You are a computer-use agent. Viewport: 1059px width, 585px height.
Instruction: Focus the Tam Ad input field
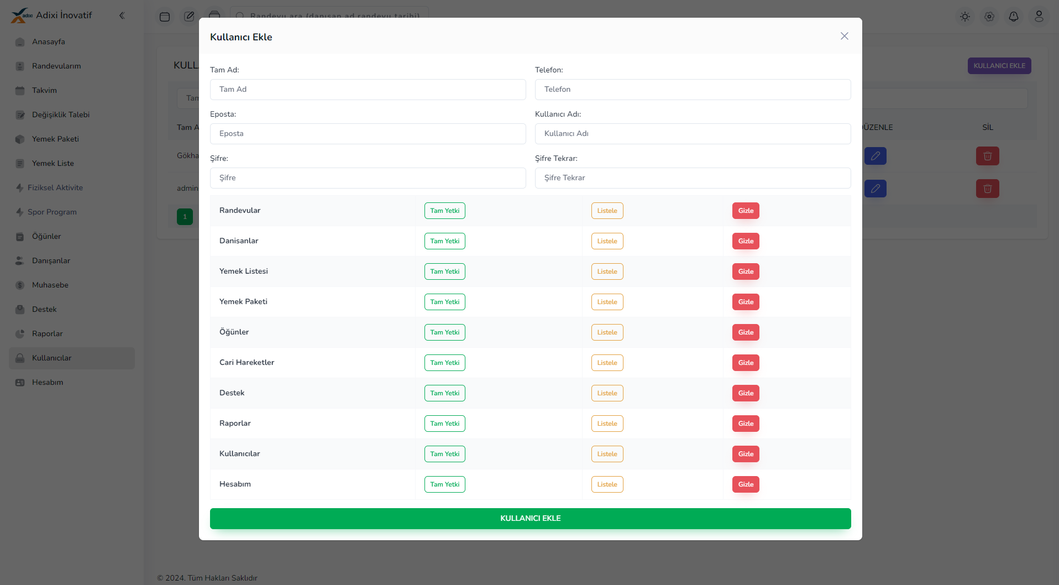[368, 90]
